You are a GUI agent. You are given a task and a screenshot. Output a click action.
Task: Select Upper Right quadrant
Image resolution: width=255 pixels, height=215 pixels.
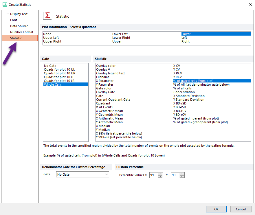(52, 41)
